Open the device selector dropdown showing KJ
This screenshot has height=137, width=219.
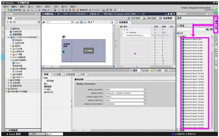[72, 22]
